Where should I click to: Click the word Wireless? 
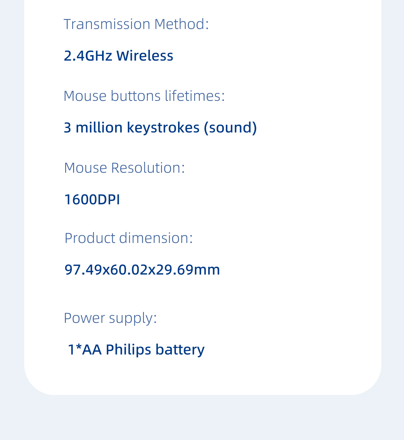[x=145, y=56]
